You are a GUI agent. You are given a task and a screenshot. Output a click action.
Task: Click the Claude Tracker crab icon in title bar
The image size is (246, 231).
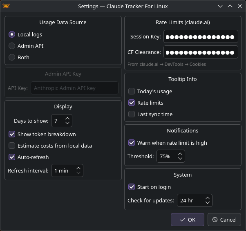pos(6,6)
